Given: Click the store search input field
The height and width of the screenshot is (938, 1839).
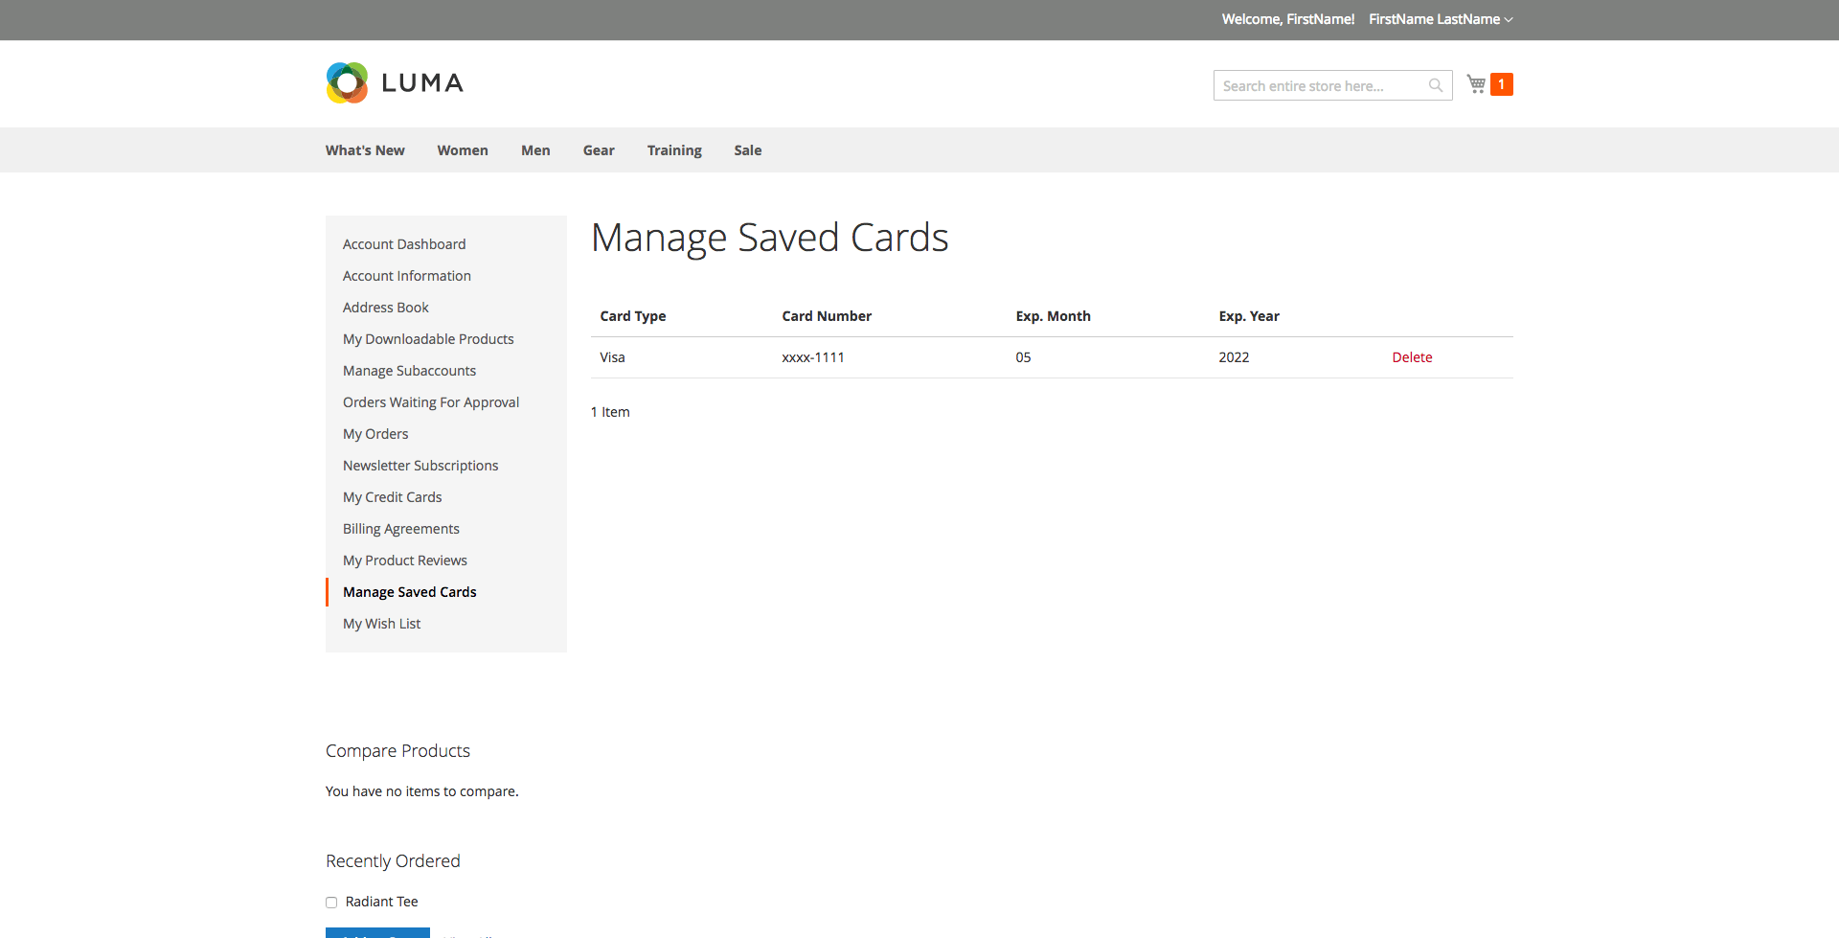Looking at the screenshot, I should (1322, 85).
